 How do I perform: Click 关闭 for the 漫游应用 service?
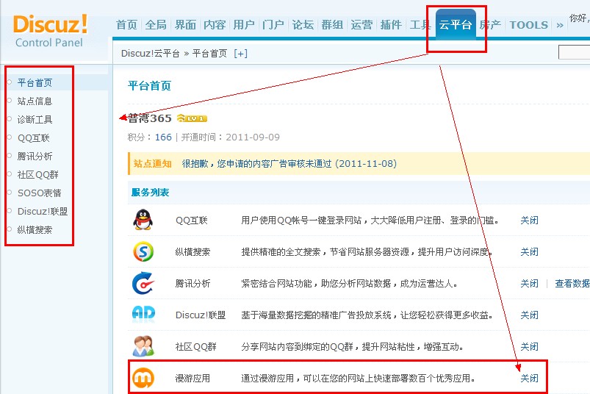pyautogui.click(x=529, y=378)
